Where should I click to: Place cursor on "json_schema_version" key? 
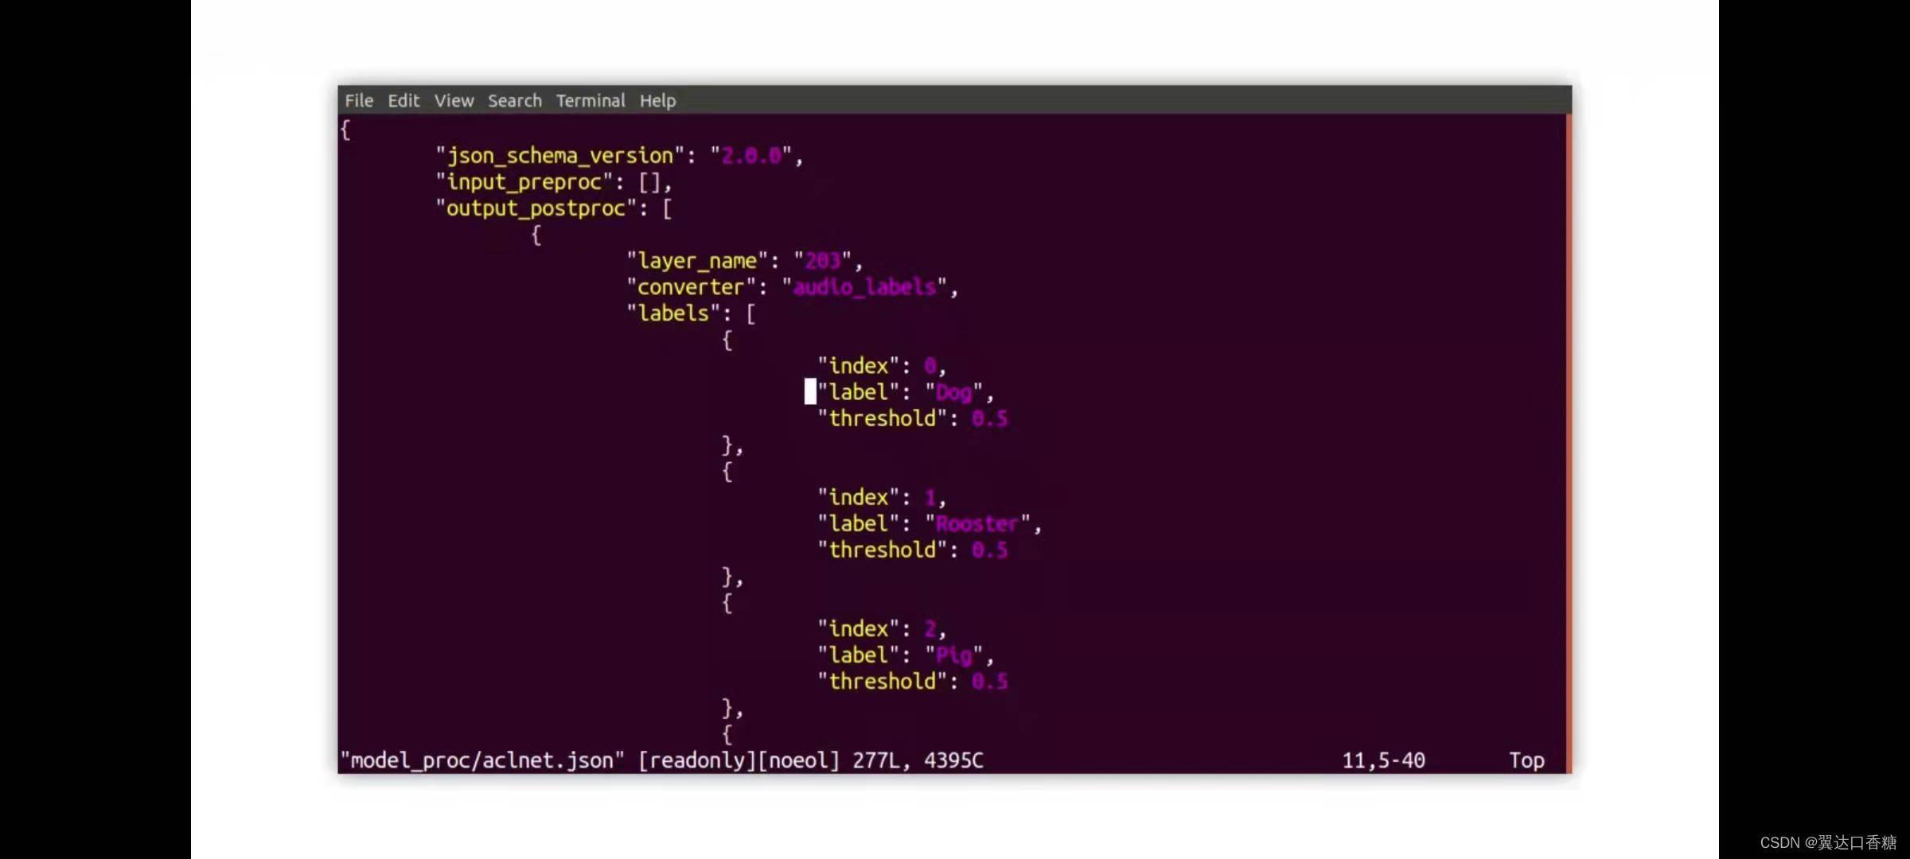click(x=559, y=156)
